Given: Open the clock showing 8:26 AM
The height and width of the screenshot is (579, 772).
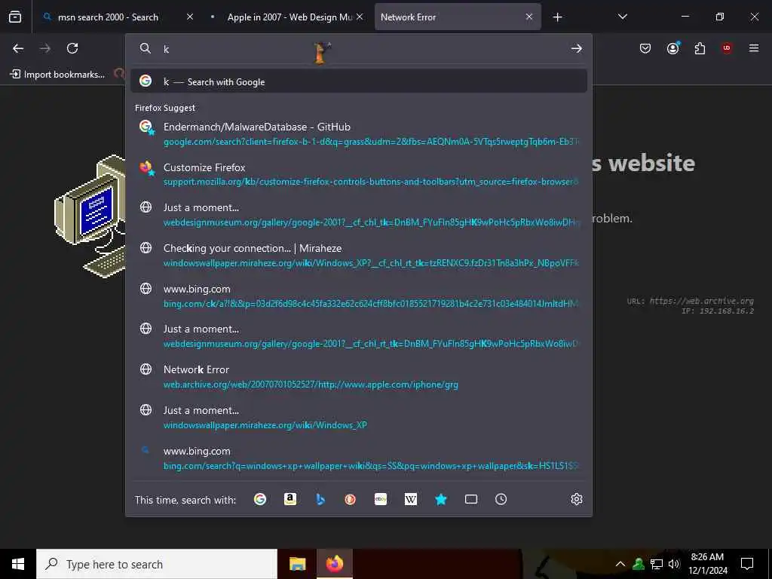Looking at the screenshot, I should point(708,564).
